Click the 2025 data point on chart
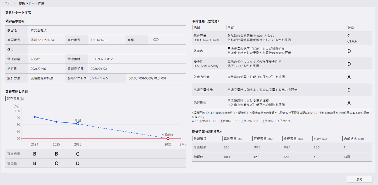 point(56,122)
